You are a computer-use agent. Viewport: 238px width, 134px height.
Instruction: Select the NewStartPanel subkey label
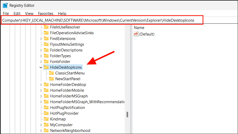[x=68, y=79]
